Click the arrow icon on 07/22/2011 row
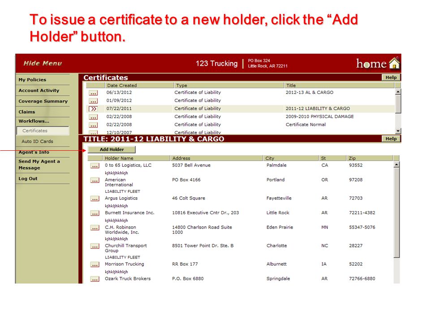The height and width of the screenshot is (322, 430). (93, 109)
